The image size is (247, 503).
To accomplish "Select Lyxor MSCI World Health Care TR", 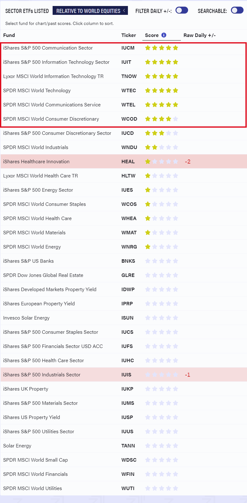I will tap(40, 176).
